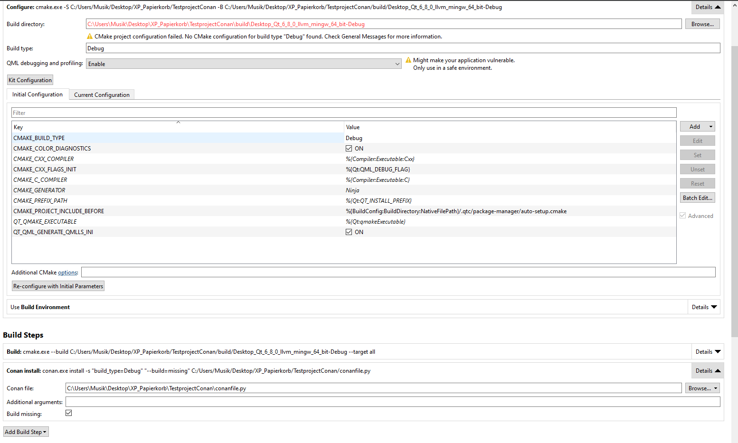Image resolution: width=738 pixels, height=443 pixels.
Task: Collapse the Configure section Details
Action: pos(708,7)
